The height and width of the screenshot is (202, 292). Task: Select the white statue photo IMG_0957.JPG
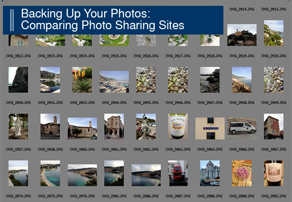point(18,127)
